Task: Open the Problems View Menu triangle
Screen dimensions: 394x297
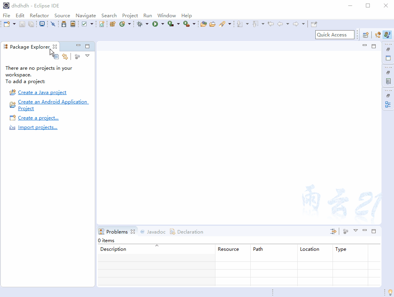Action: coord(356,230)
